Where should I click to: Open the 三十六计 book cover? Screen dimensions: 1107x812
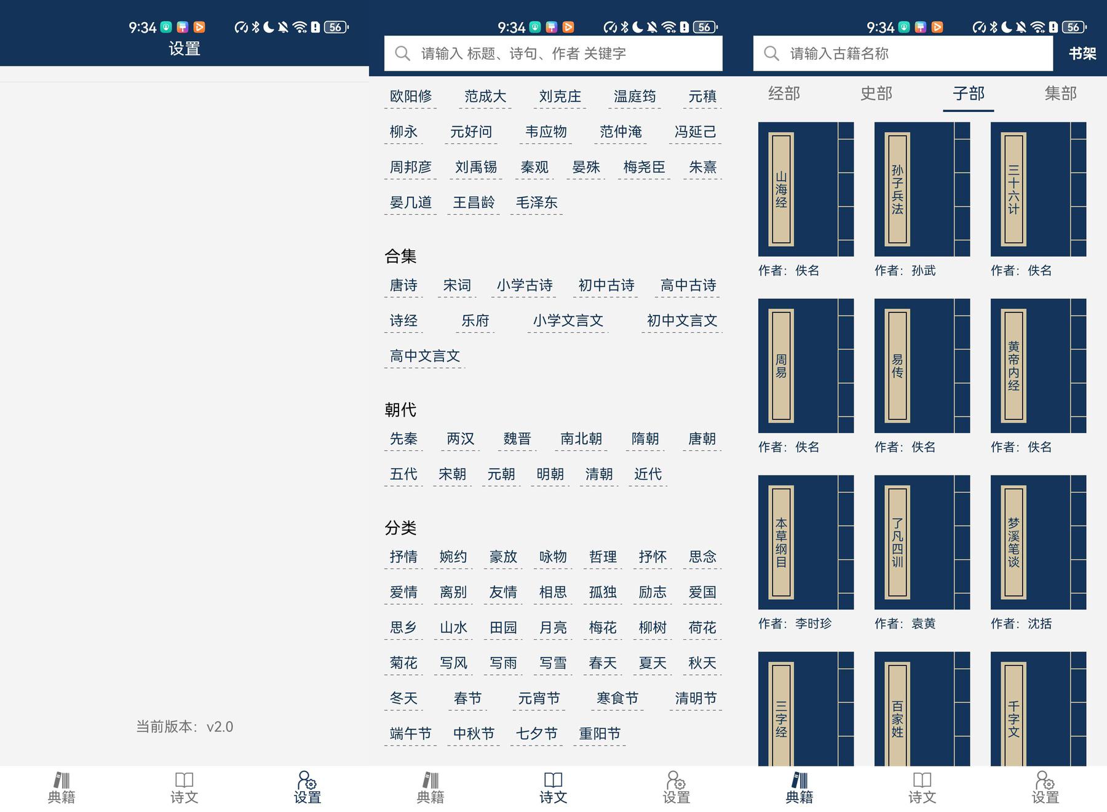tap(1038, 189)
